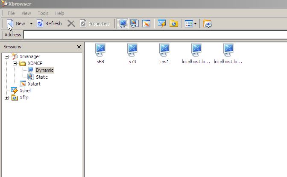Click the view mode grid icon
287x177 pixels.
pyautogui.click(x=189, y=24)
